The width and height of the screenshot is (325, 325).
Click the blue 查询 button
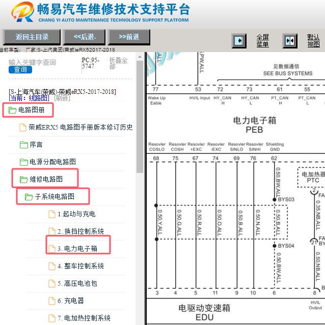tap(20, 69)
